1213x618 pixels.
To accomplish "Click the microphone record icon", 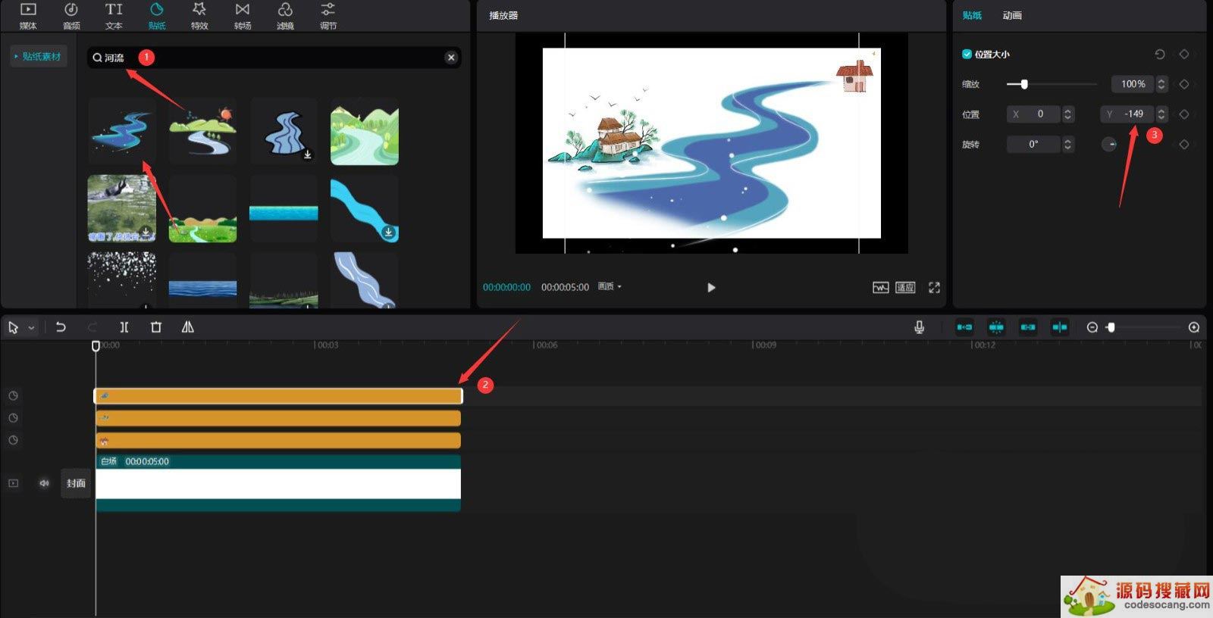I will [x=919, y=327].
